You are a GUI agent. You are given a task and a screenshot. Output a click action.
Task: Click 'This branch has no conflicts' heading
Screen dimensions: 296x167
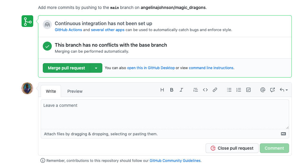pos(111,45)
